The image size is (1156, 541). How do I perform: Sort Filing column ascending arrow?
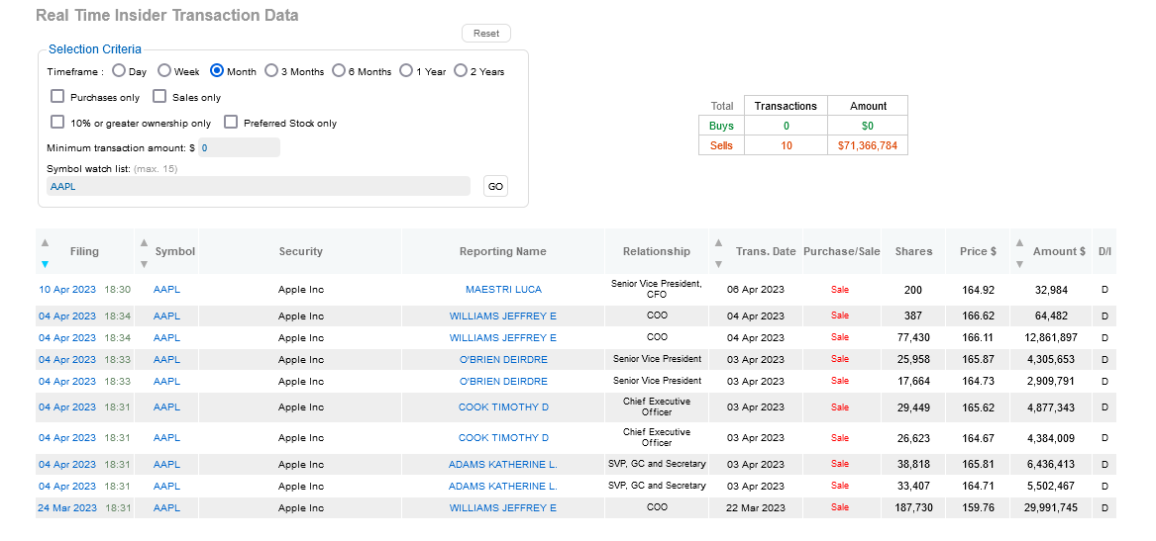45,242
